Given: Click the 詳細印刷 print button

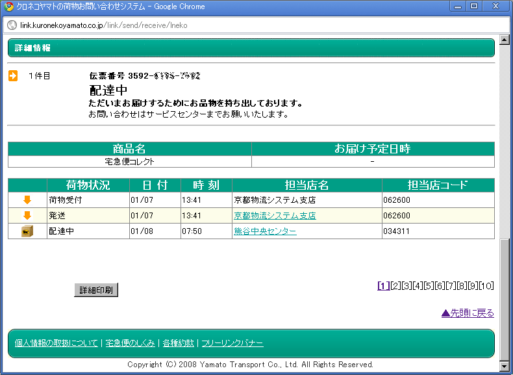Looking at the screenshot, I should pyautogui.click(x=96, y=290).
